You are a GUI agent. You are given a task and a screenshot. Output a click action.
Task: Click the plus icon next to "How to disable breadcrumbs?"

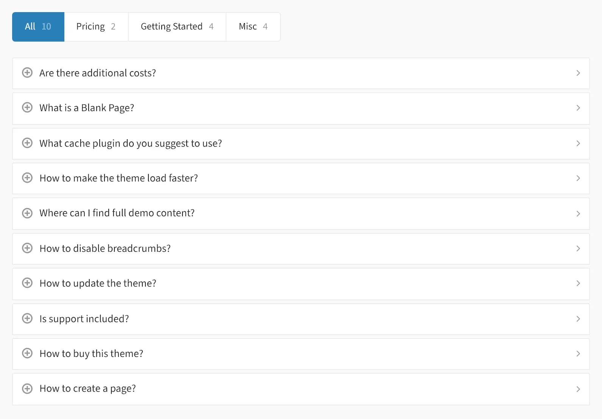[27, 248]
